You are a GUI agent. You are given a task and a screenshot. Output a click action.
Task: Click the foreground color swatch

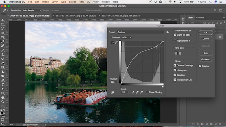point(2,113)
